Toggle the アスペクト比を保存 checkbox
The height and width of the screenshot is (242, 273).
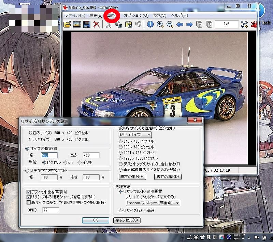point(29,192)
